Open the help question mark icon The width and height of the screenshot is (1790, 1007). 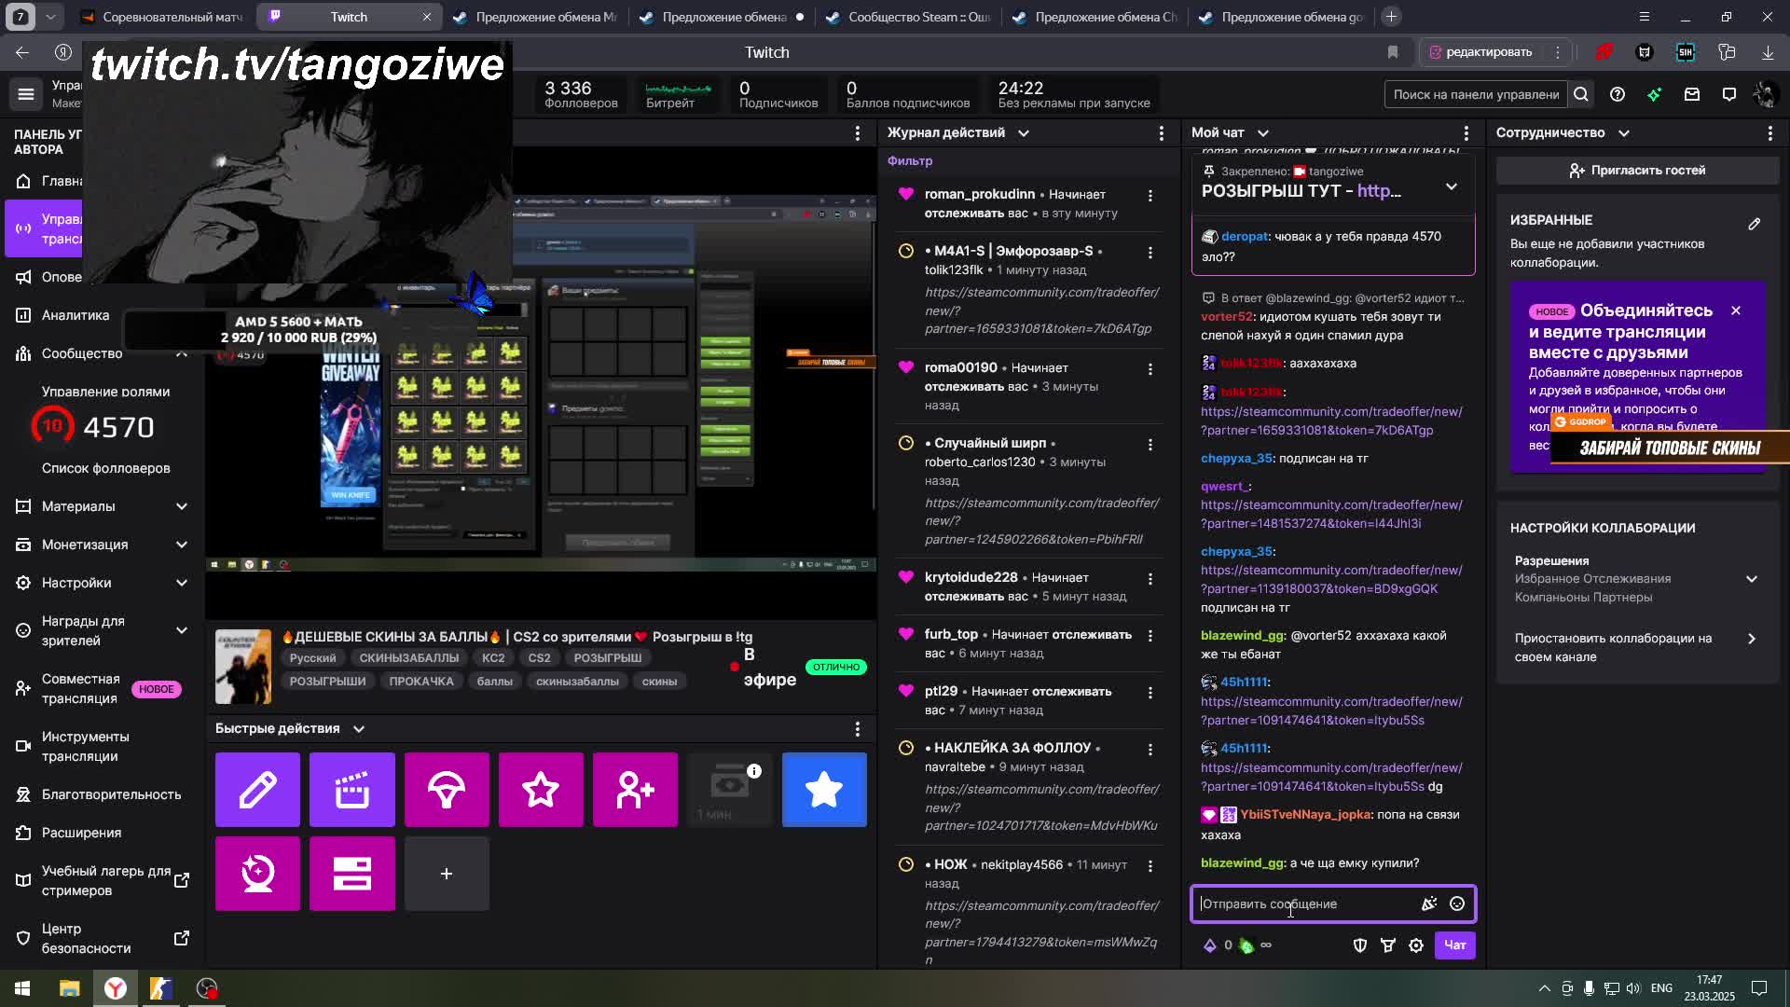point(1618,94)
